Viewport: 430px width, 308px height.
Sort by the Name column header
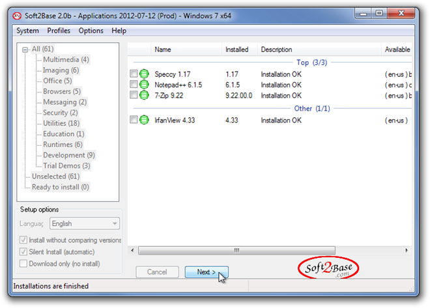(x=186, y=49)
